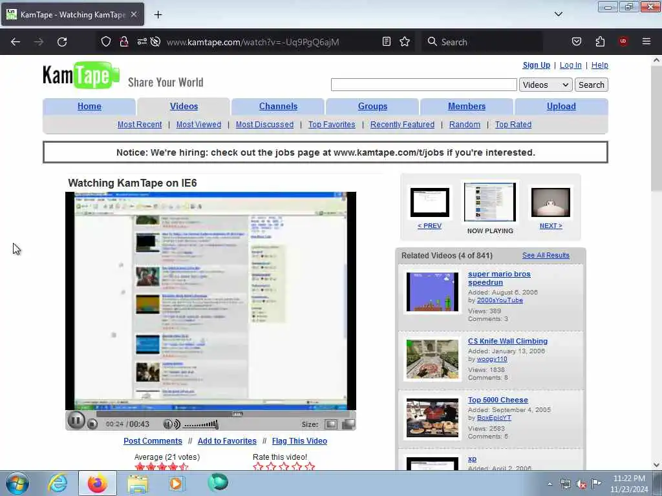Follow the Random videos link
This screenshot has width=662, height=496.
tap(464, 125)
